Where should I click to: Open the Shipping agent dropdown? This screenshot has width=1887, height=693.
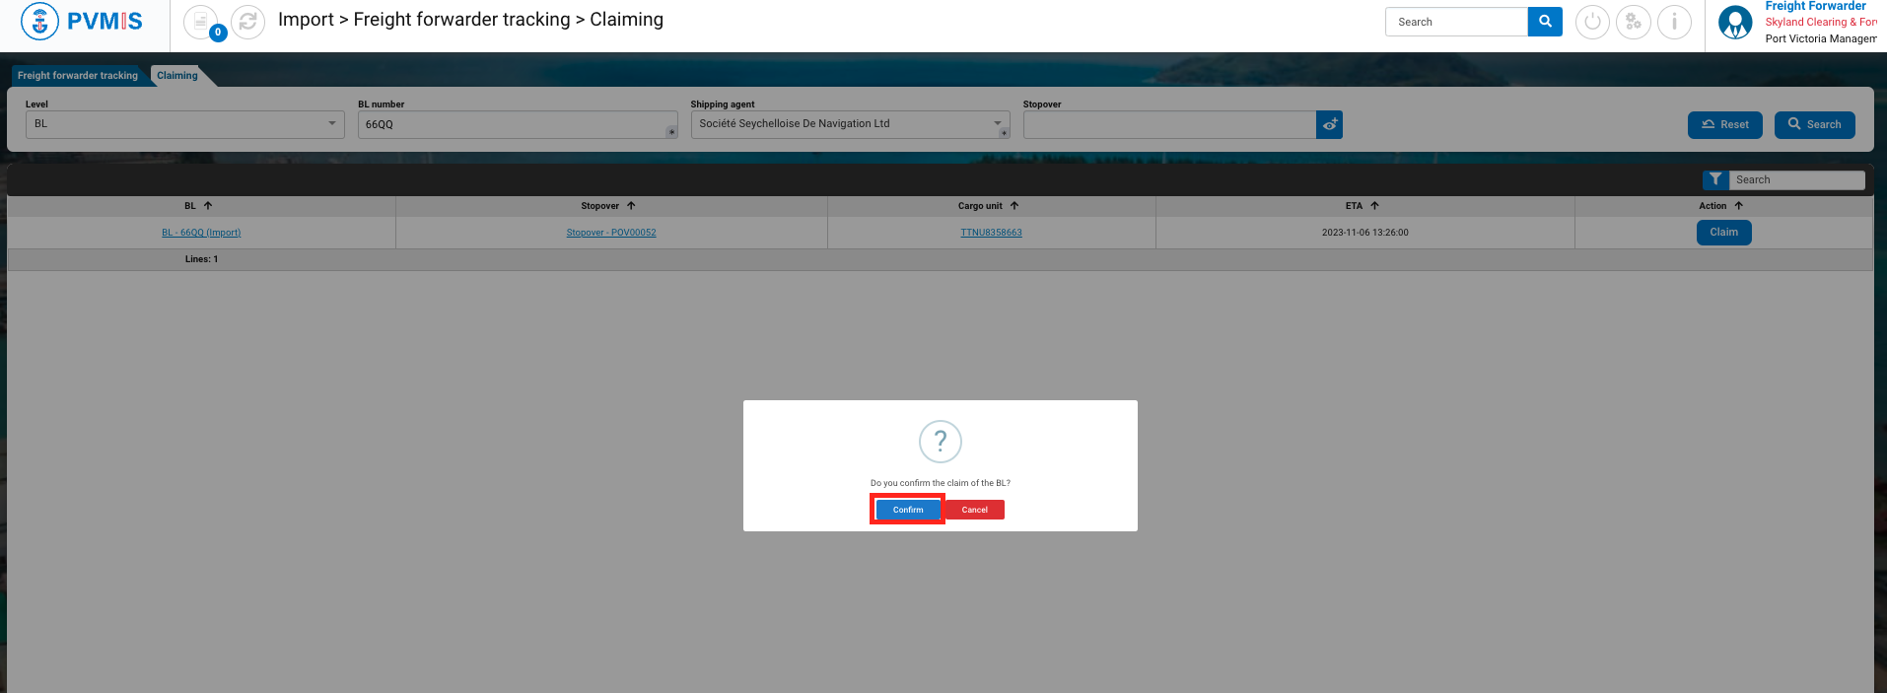click(x=997, y=124)
